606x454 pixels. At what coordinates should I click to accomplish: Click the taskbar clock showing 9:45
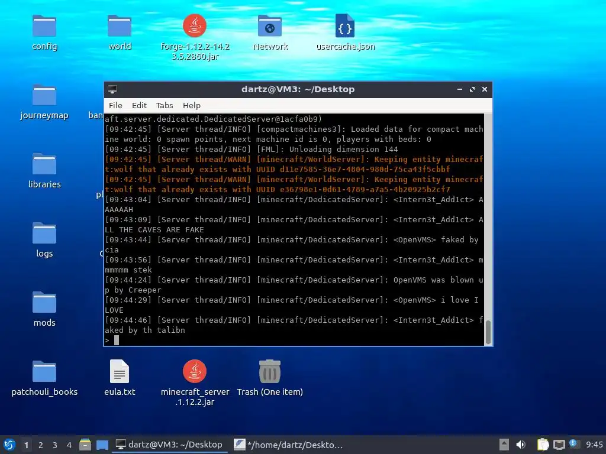pyautogui.click(x=594, y=445)
